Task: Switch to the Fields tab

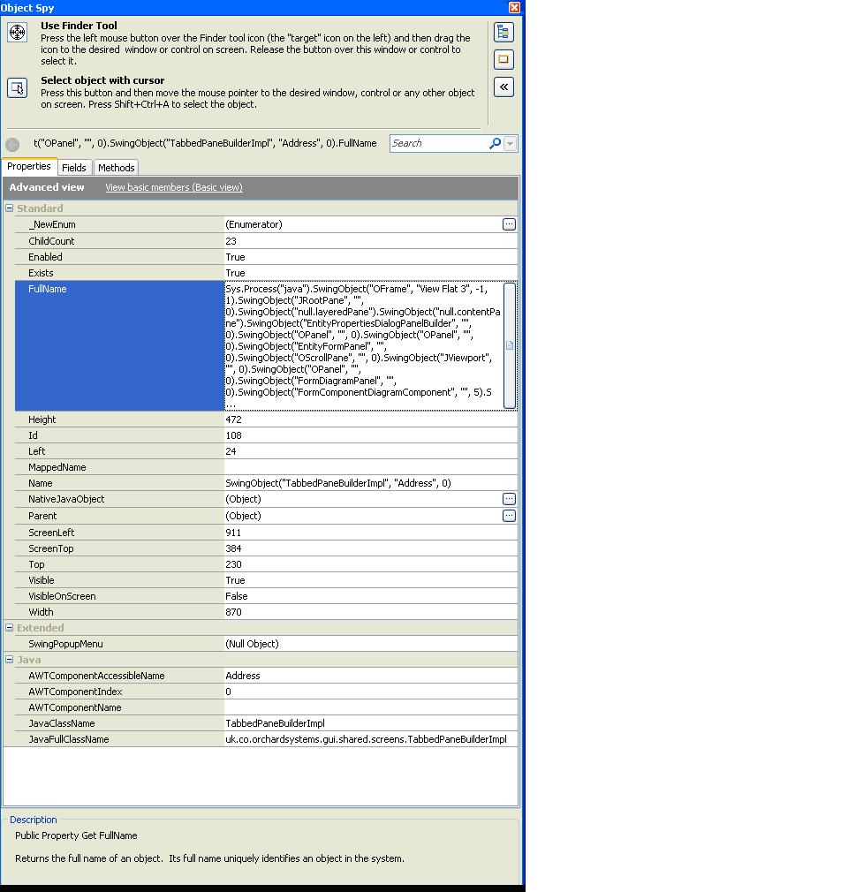Action: point(74,167)
